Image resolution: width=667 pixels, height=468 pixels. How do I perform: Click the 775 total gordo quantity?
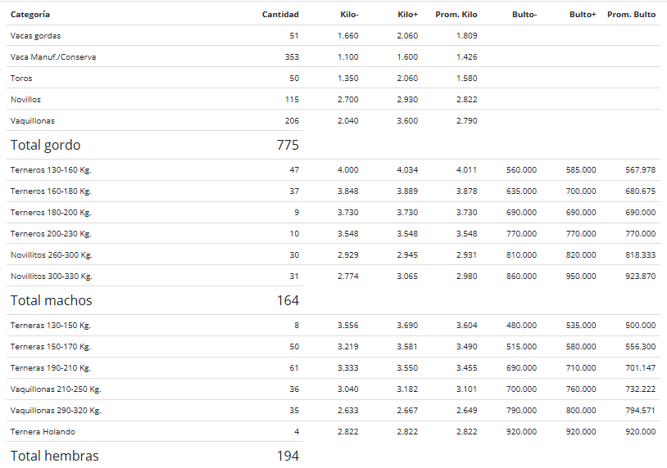(288, 145)
